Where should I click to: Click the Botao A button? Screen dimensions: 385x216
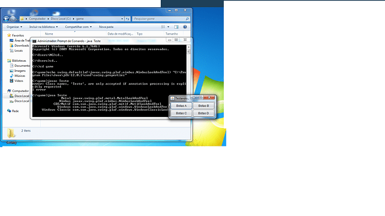point(181,106)
